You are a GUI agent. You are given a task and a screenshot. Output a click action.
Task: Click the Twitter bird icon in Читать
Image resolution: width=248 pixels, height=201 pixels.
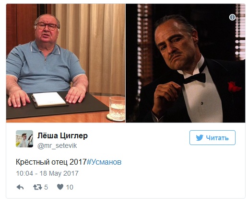point(200,138)
